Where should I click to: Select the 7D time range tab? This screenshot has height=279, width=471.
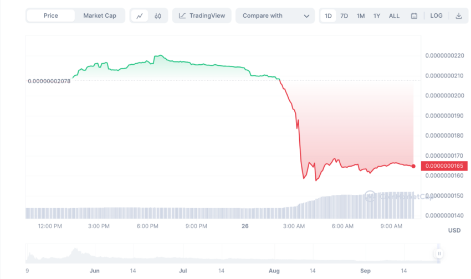pos(344,16)
